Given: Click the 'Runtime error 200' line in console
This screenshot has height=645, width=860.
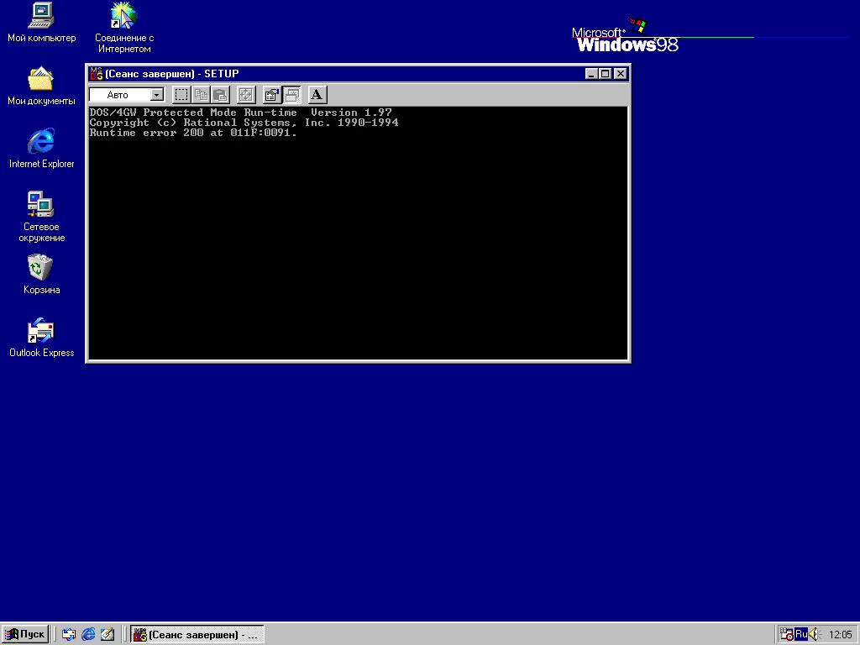Looking at the screenshot, I should pyautogui.click(x=193, y=133).
